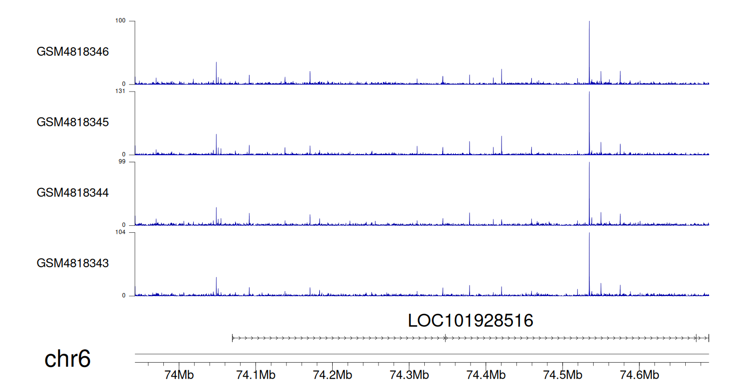Click the 74.5Mb position label
Viewport: 747px width, 388px height.
[x=562, y=375]
